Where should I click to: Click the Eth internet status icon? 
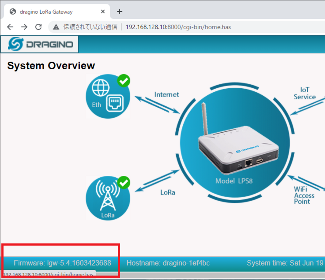coord(108,96)
